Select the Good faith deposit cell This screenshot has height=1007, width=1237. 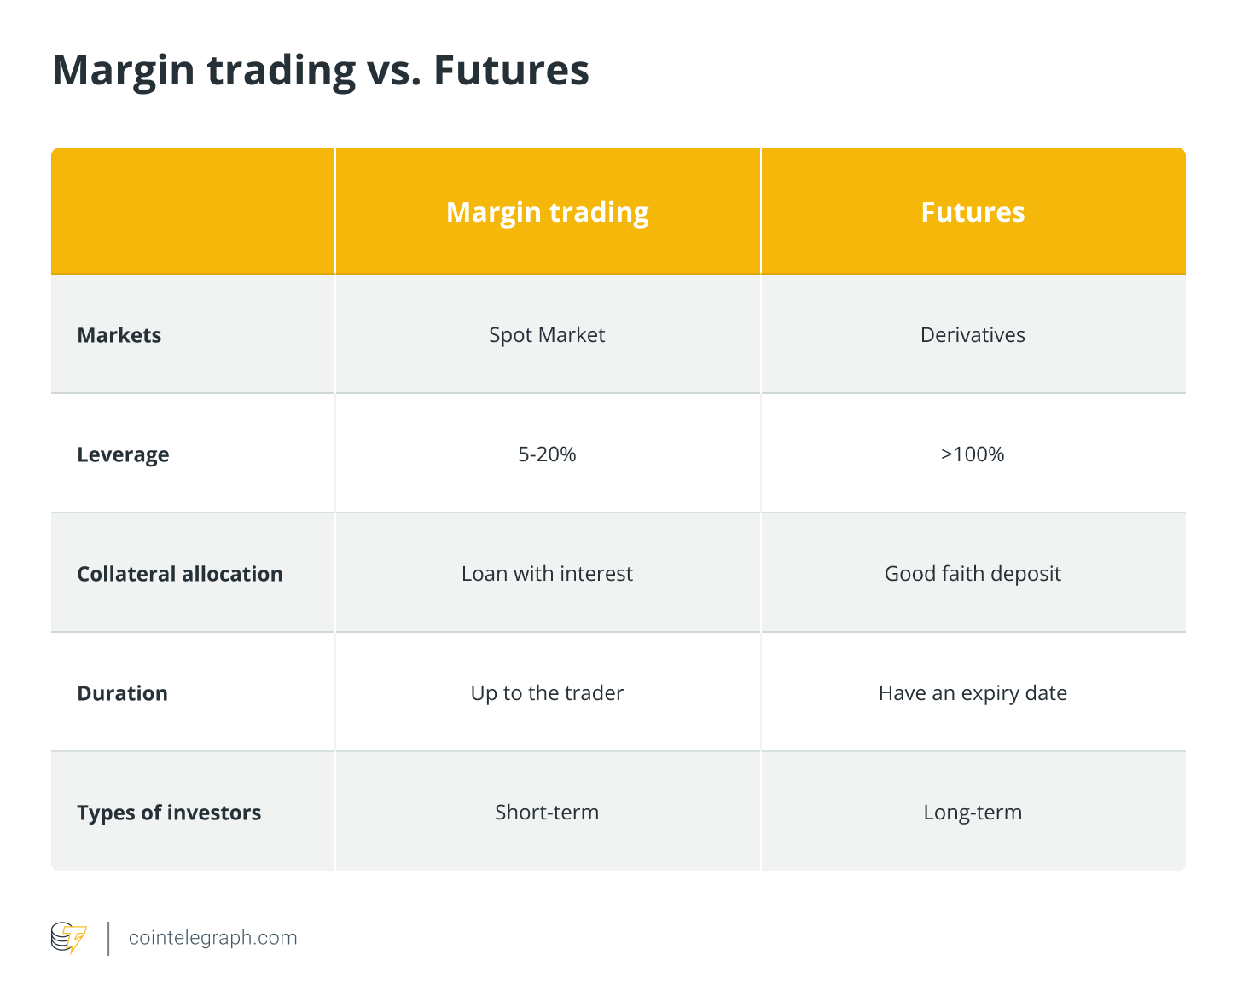[x=973, y=574]
